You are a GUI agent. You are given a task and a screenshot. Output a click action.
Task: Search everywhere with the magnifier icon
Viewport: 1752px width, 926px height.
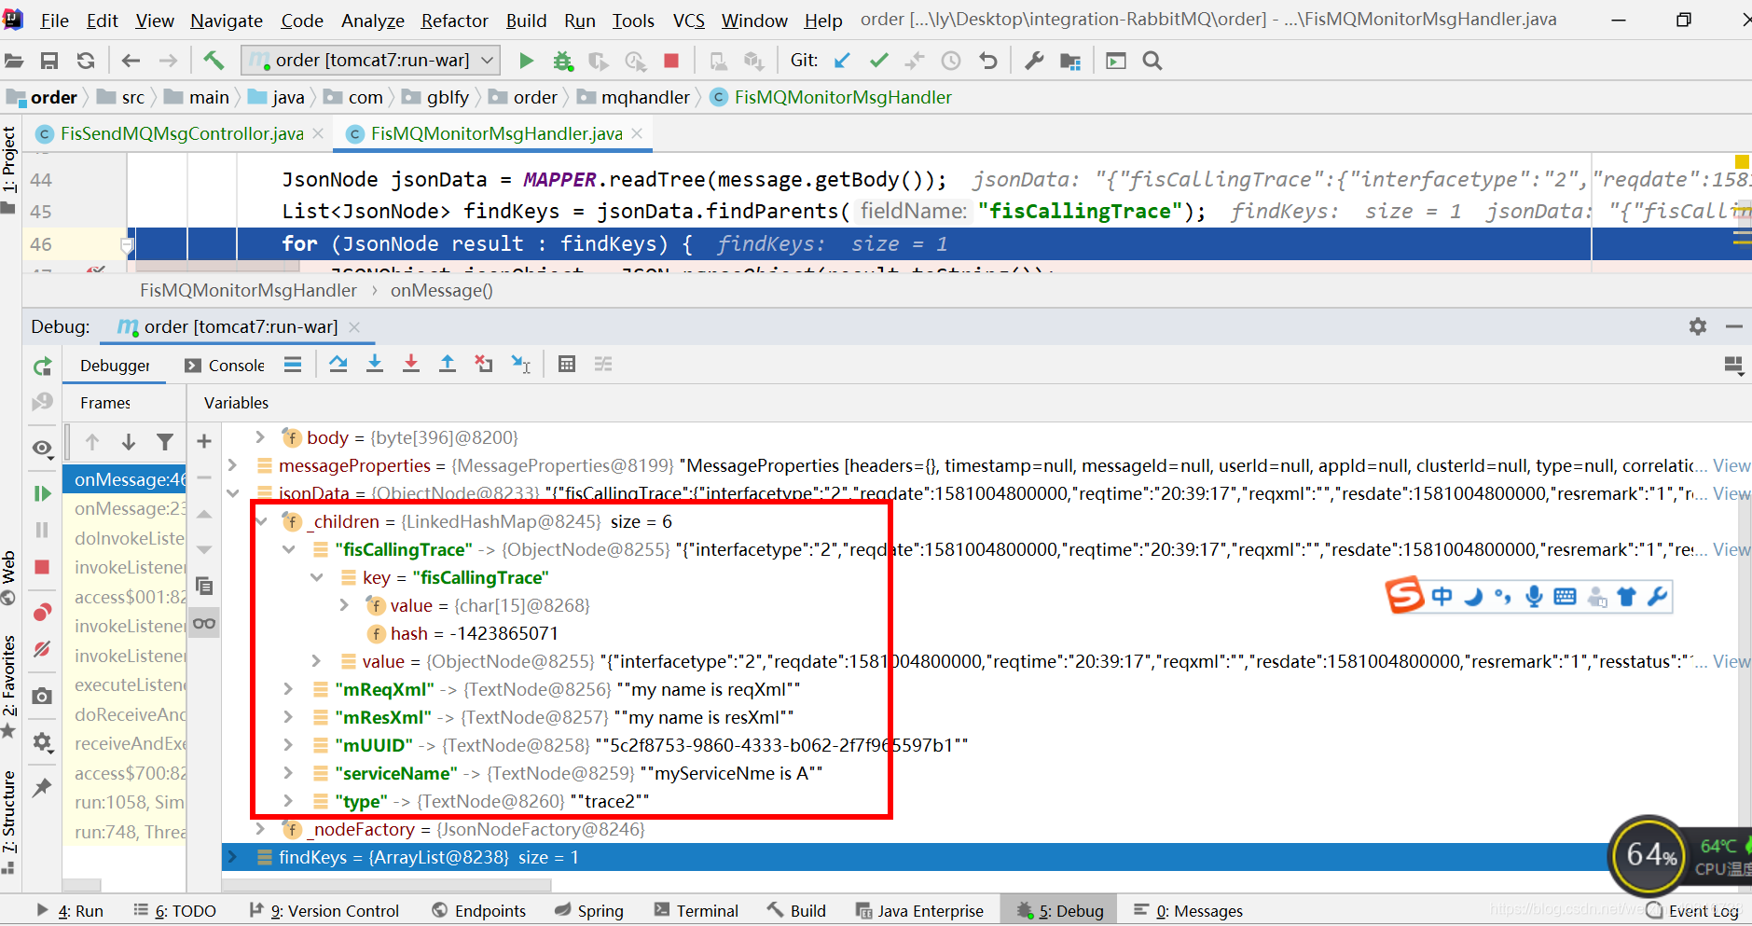tap(1152, 61)
